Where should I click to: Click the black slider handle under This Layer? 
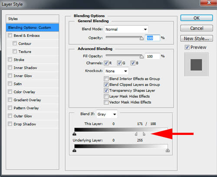[x=74, y=134]
